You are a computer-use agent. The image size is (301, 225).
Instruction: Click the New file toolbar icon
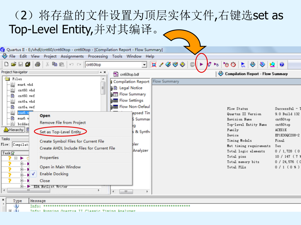(6, 64)
